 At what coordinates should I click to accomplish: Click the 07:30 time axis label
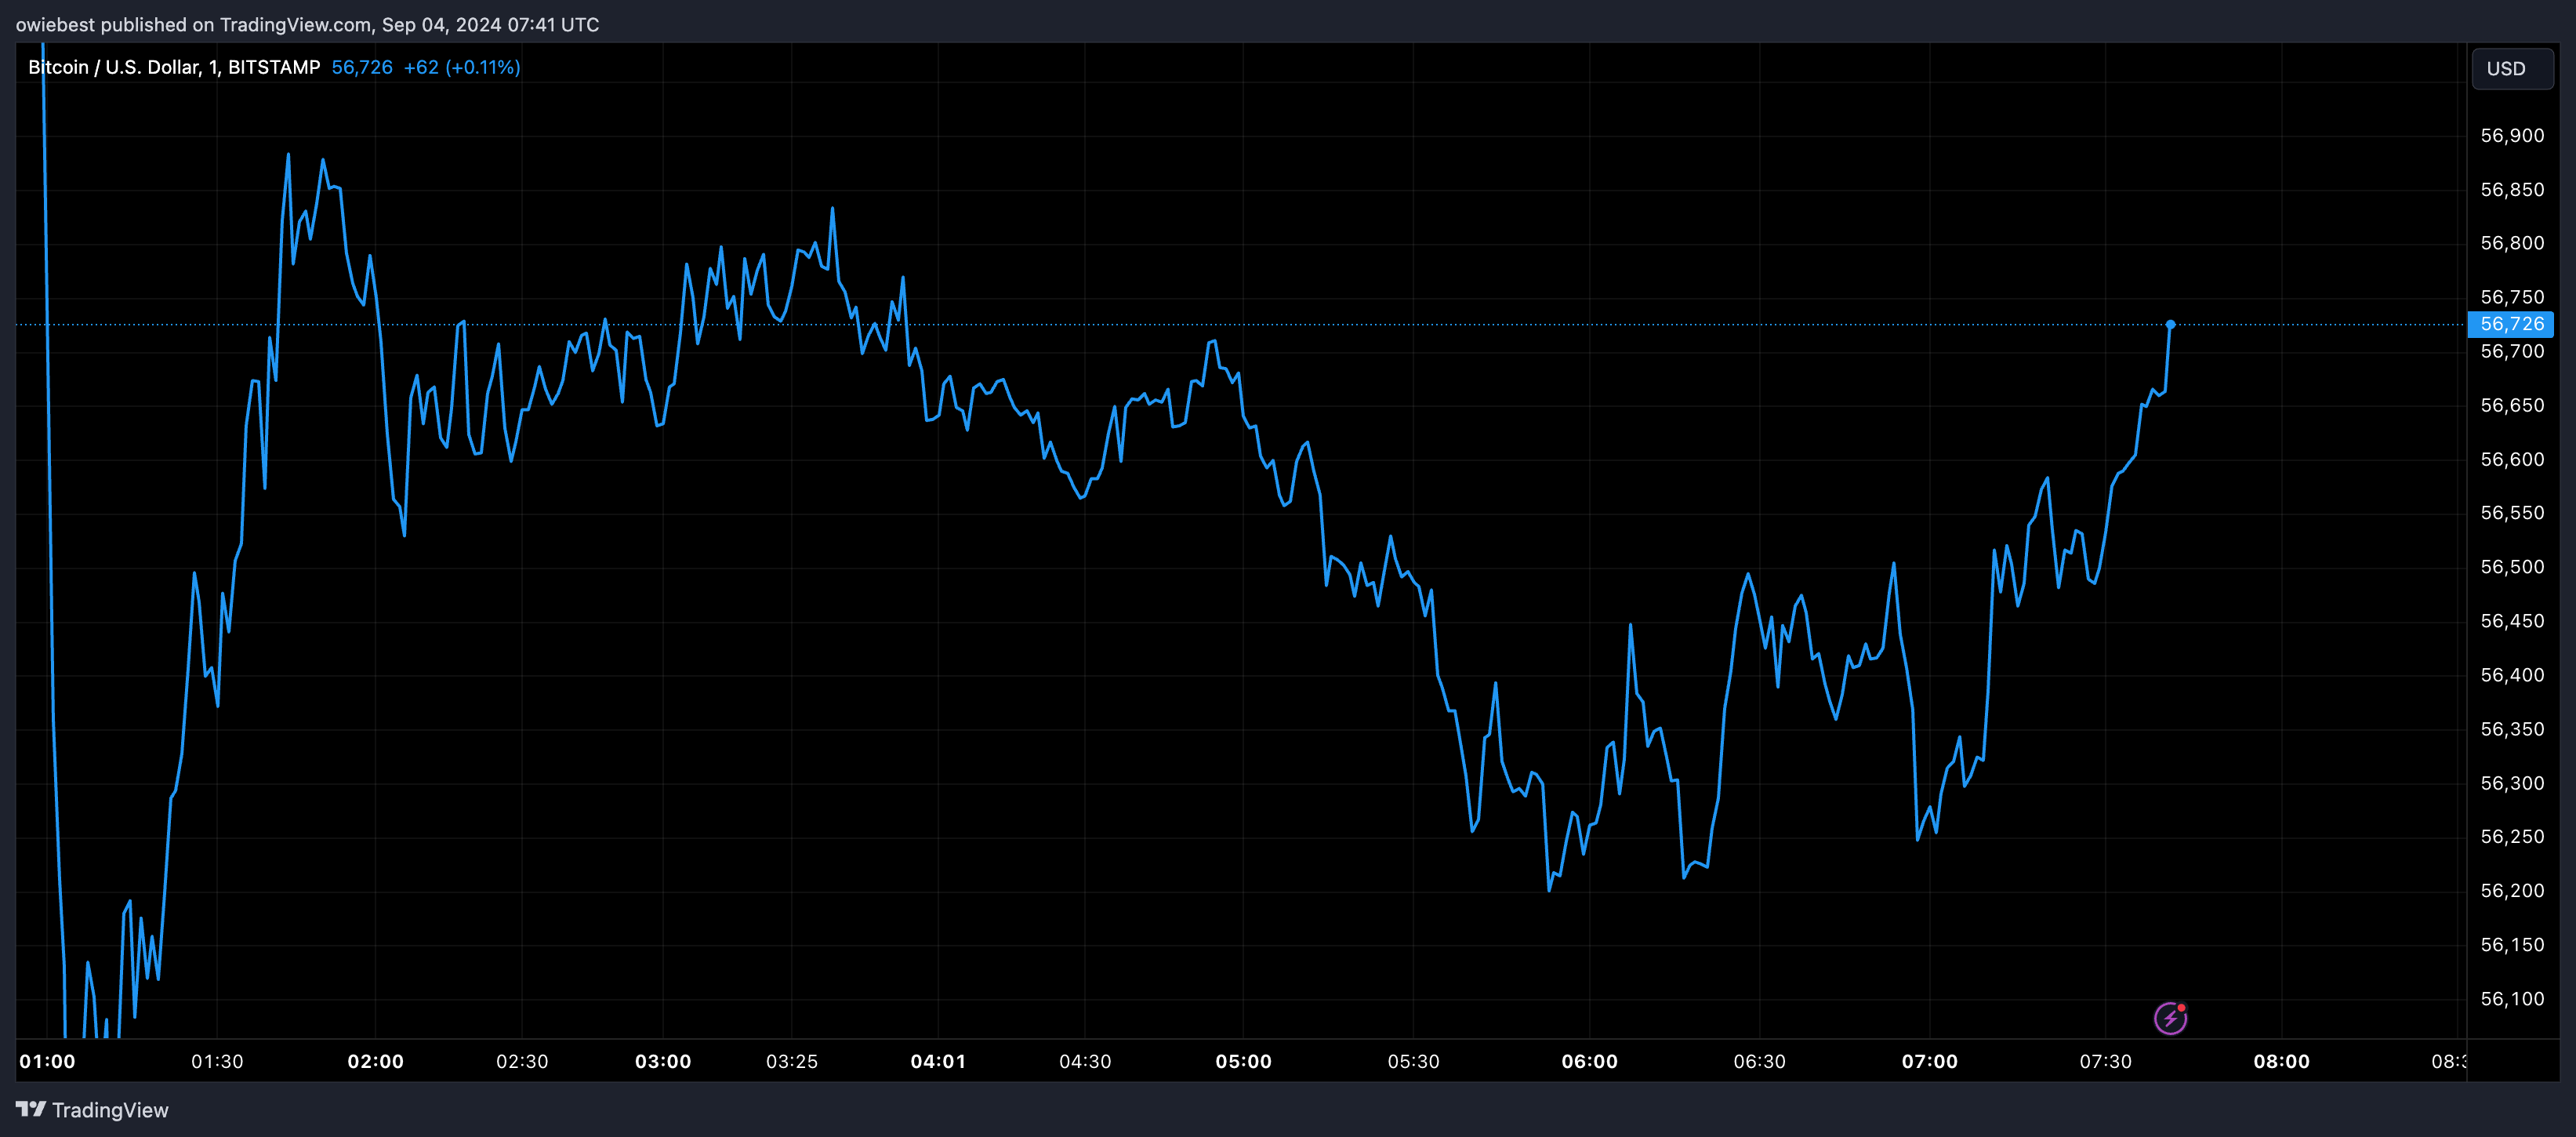(2105, 1061)
